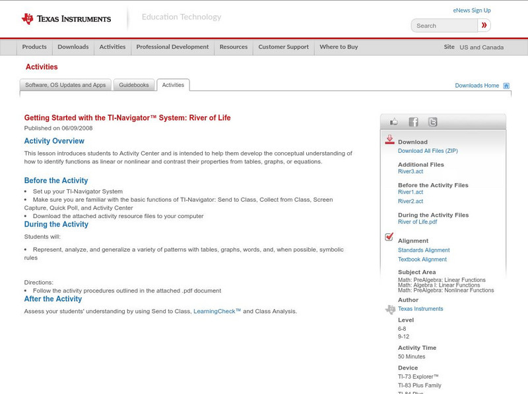
Task: Open the Standards Alignment link
Action: [x=424, y=250]
